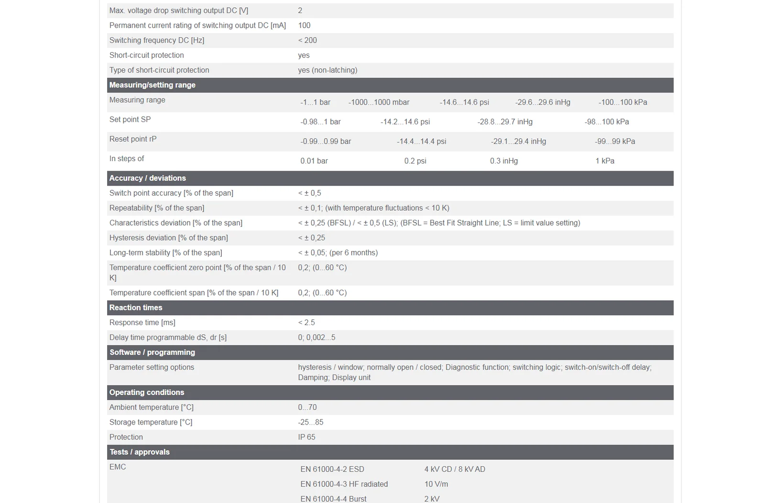
Task: Click the repeatability value with temperature fluctuations
Action: coord(374,208)
